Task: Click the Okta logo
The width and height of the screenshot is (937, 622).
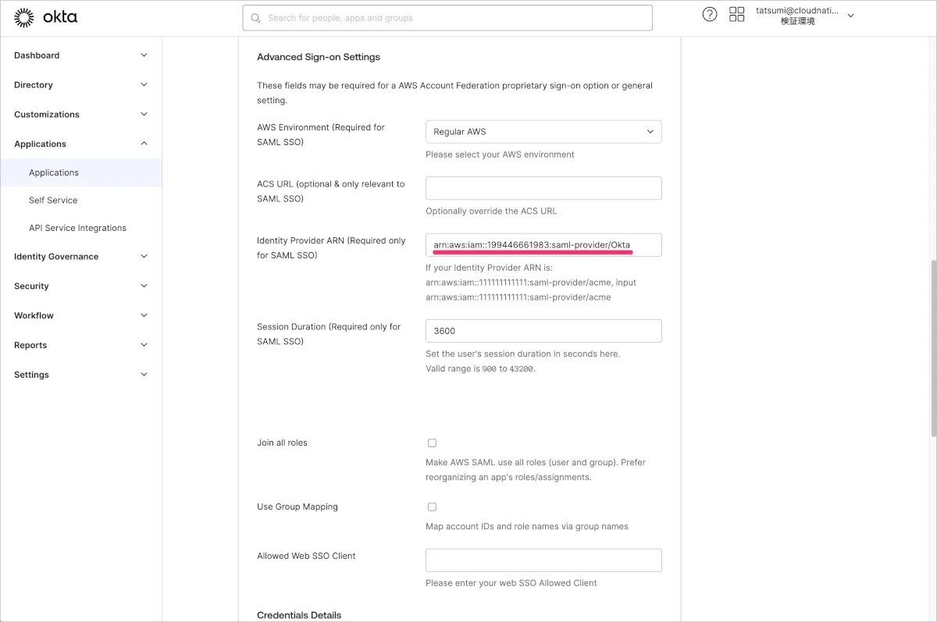Action: (46, 17)
